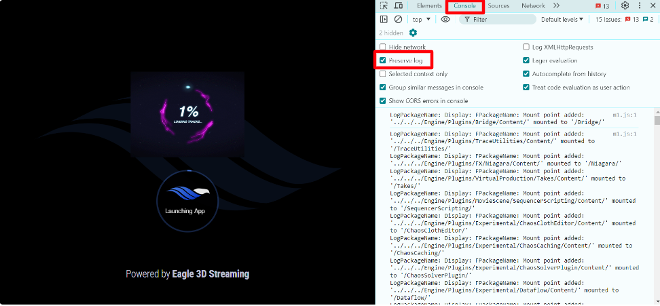The width and height of the screenshot is (660, 306).
Task: Click the inspect element picker icon
Action: click(x=384, y=6)
